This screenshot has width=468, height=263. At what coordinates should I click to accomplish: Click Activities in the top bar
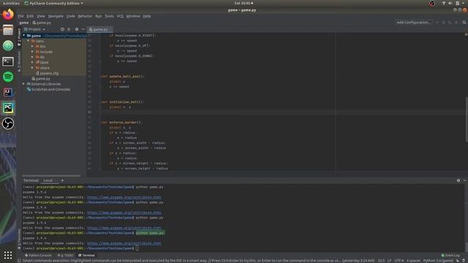11,3
